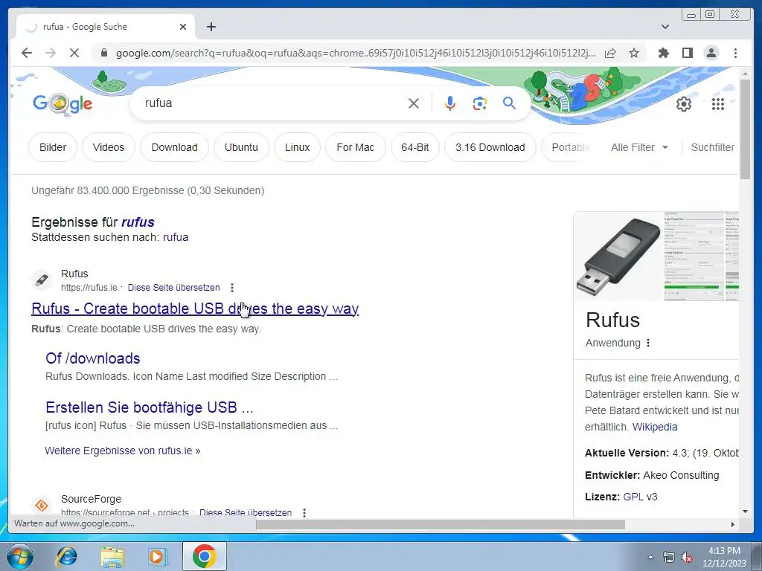Open the Chrome extensions puzzle icon
762x571 pixels.
pos(663,53)
